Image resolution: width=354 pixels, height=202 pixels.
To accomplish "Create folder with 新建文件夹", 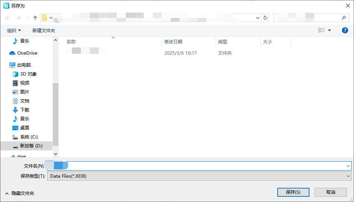I will click(44, 30).
